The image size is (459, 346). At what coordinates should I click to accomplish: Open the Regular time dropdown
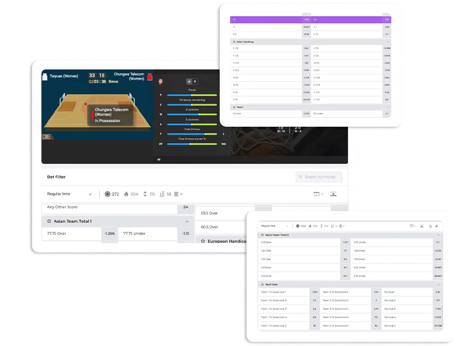69,194
